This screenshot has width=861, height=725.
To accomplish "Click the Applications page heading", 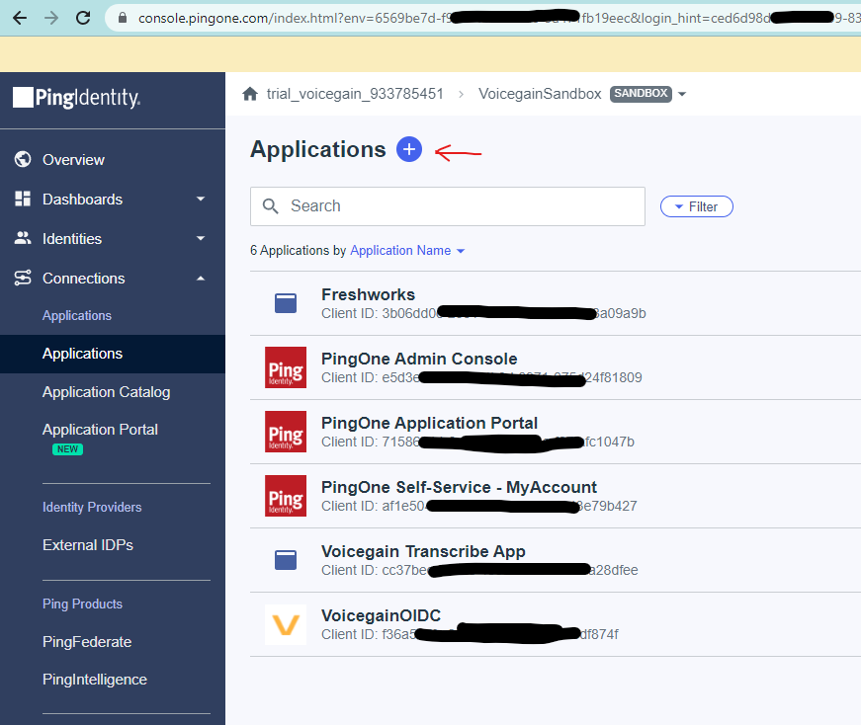I will [318, 150].
